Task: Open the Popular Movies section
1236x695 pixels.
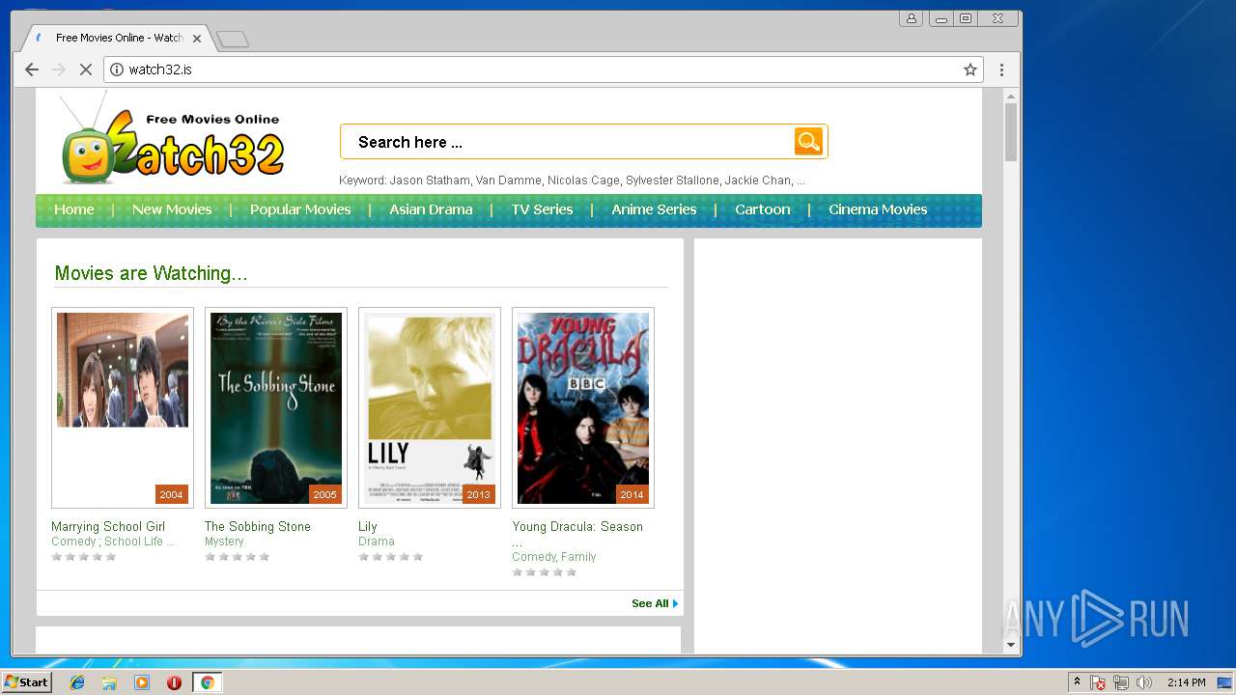Action: [300, 209]
